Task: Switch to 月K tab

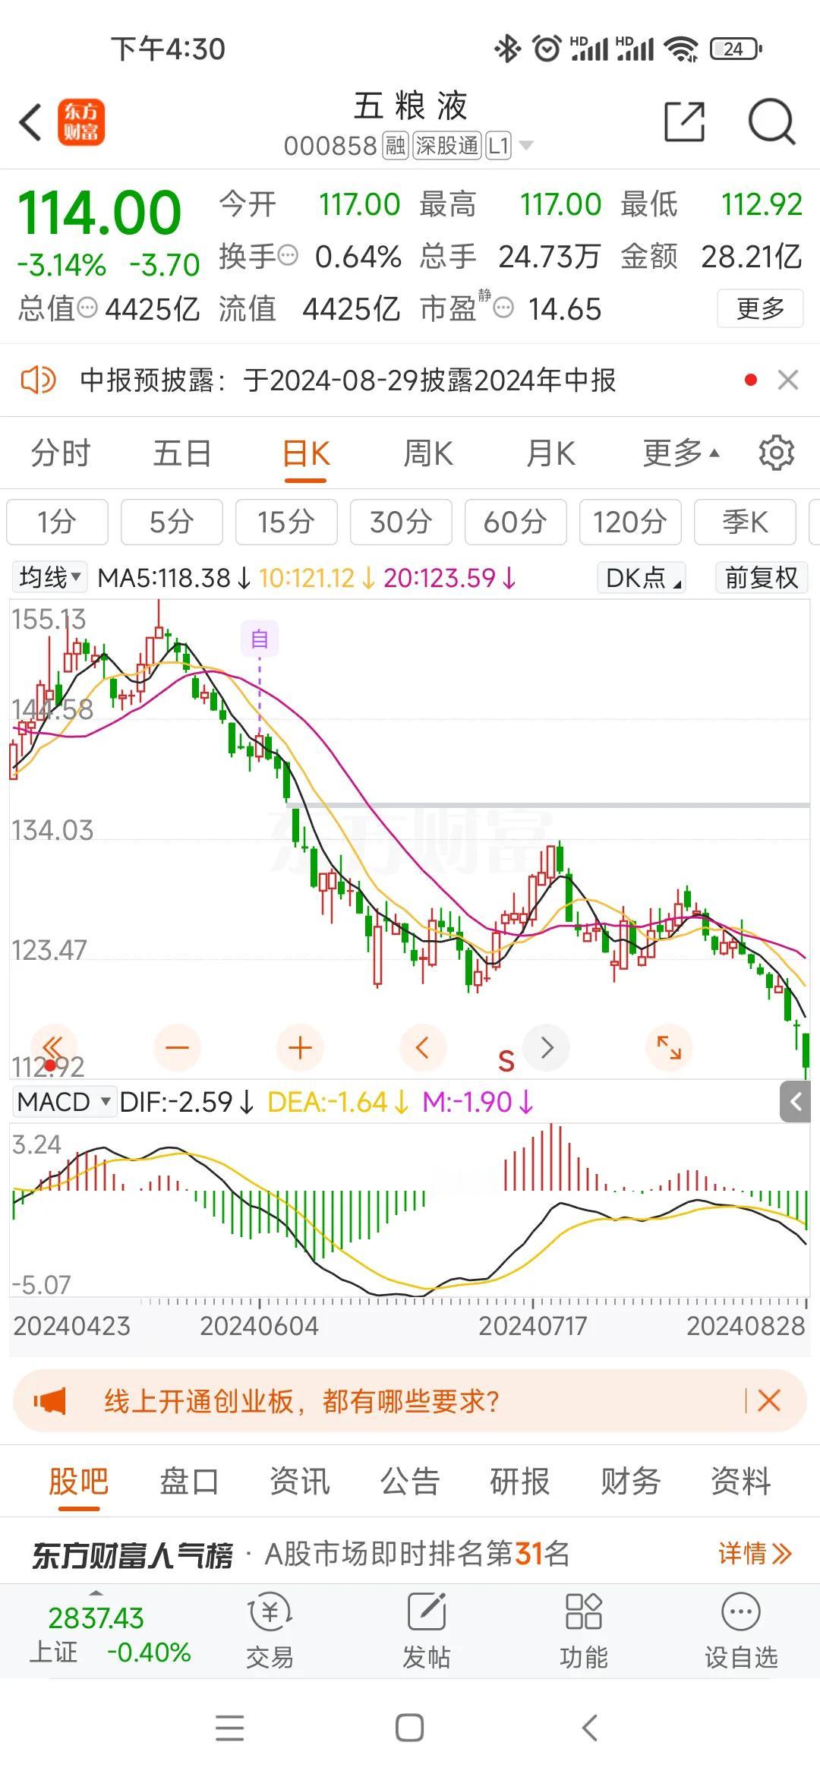Action: [x=551, y=453]
